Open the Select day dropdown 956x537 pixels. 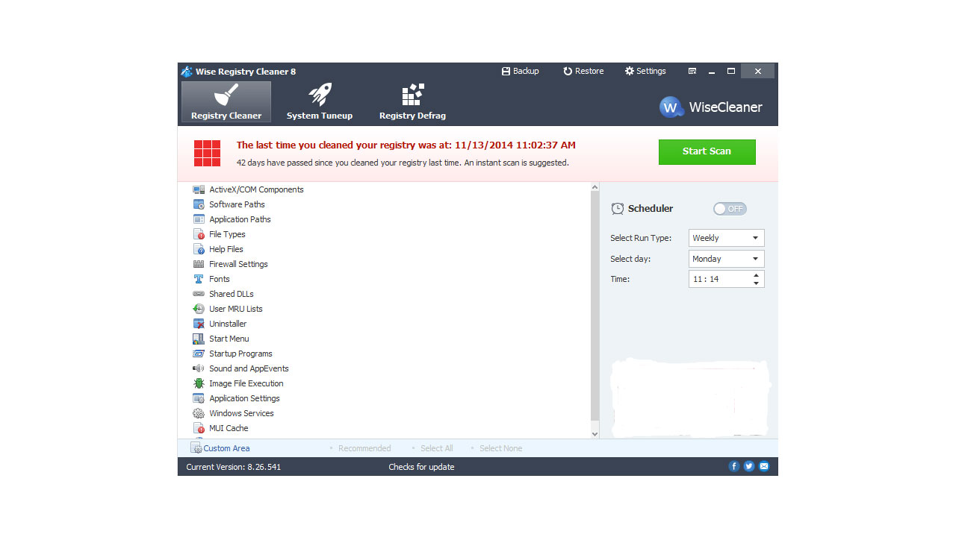726,259
